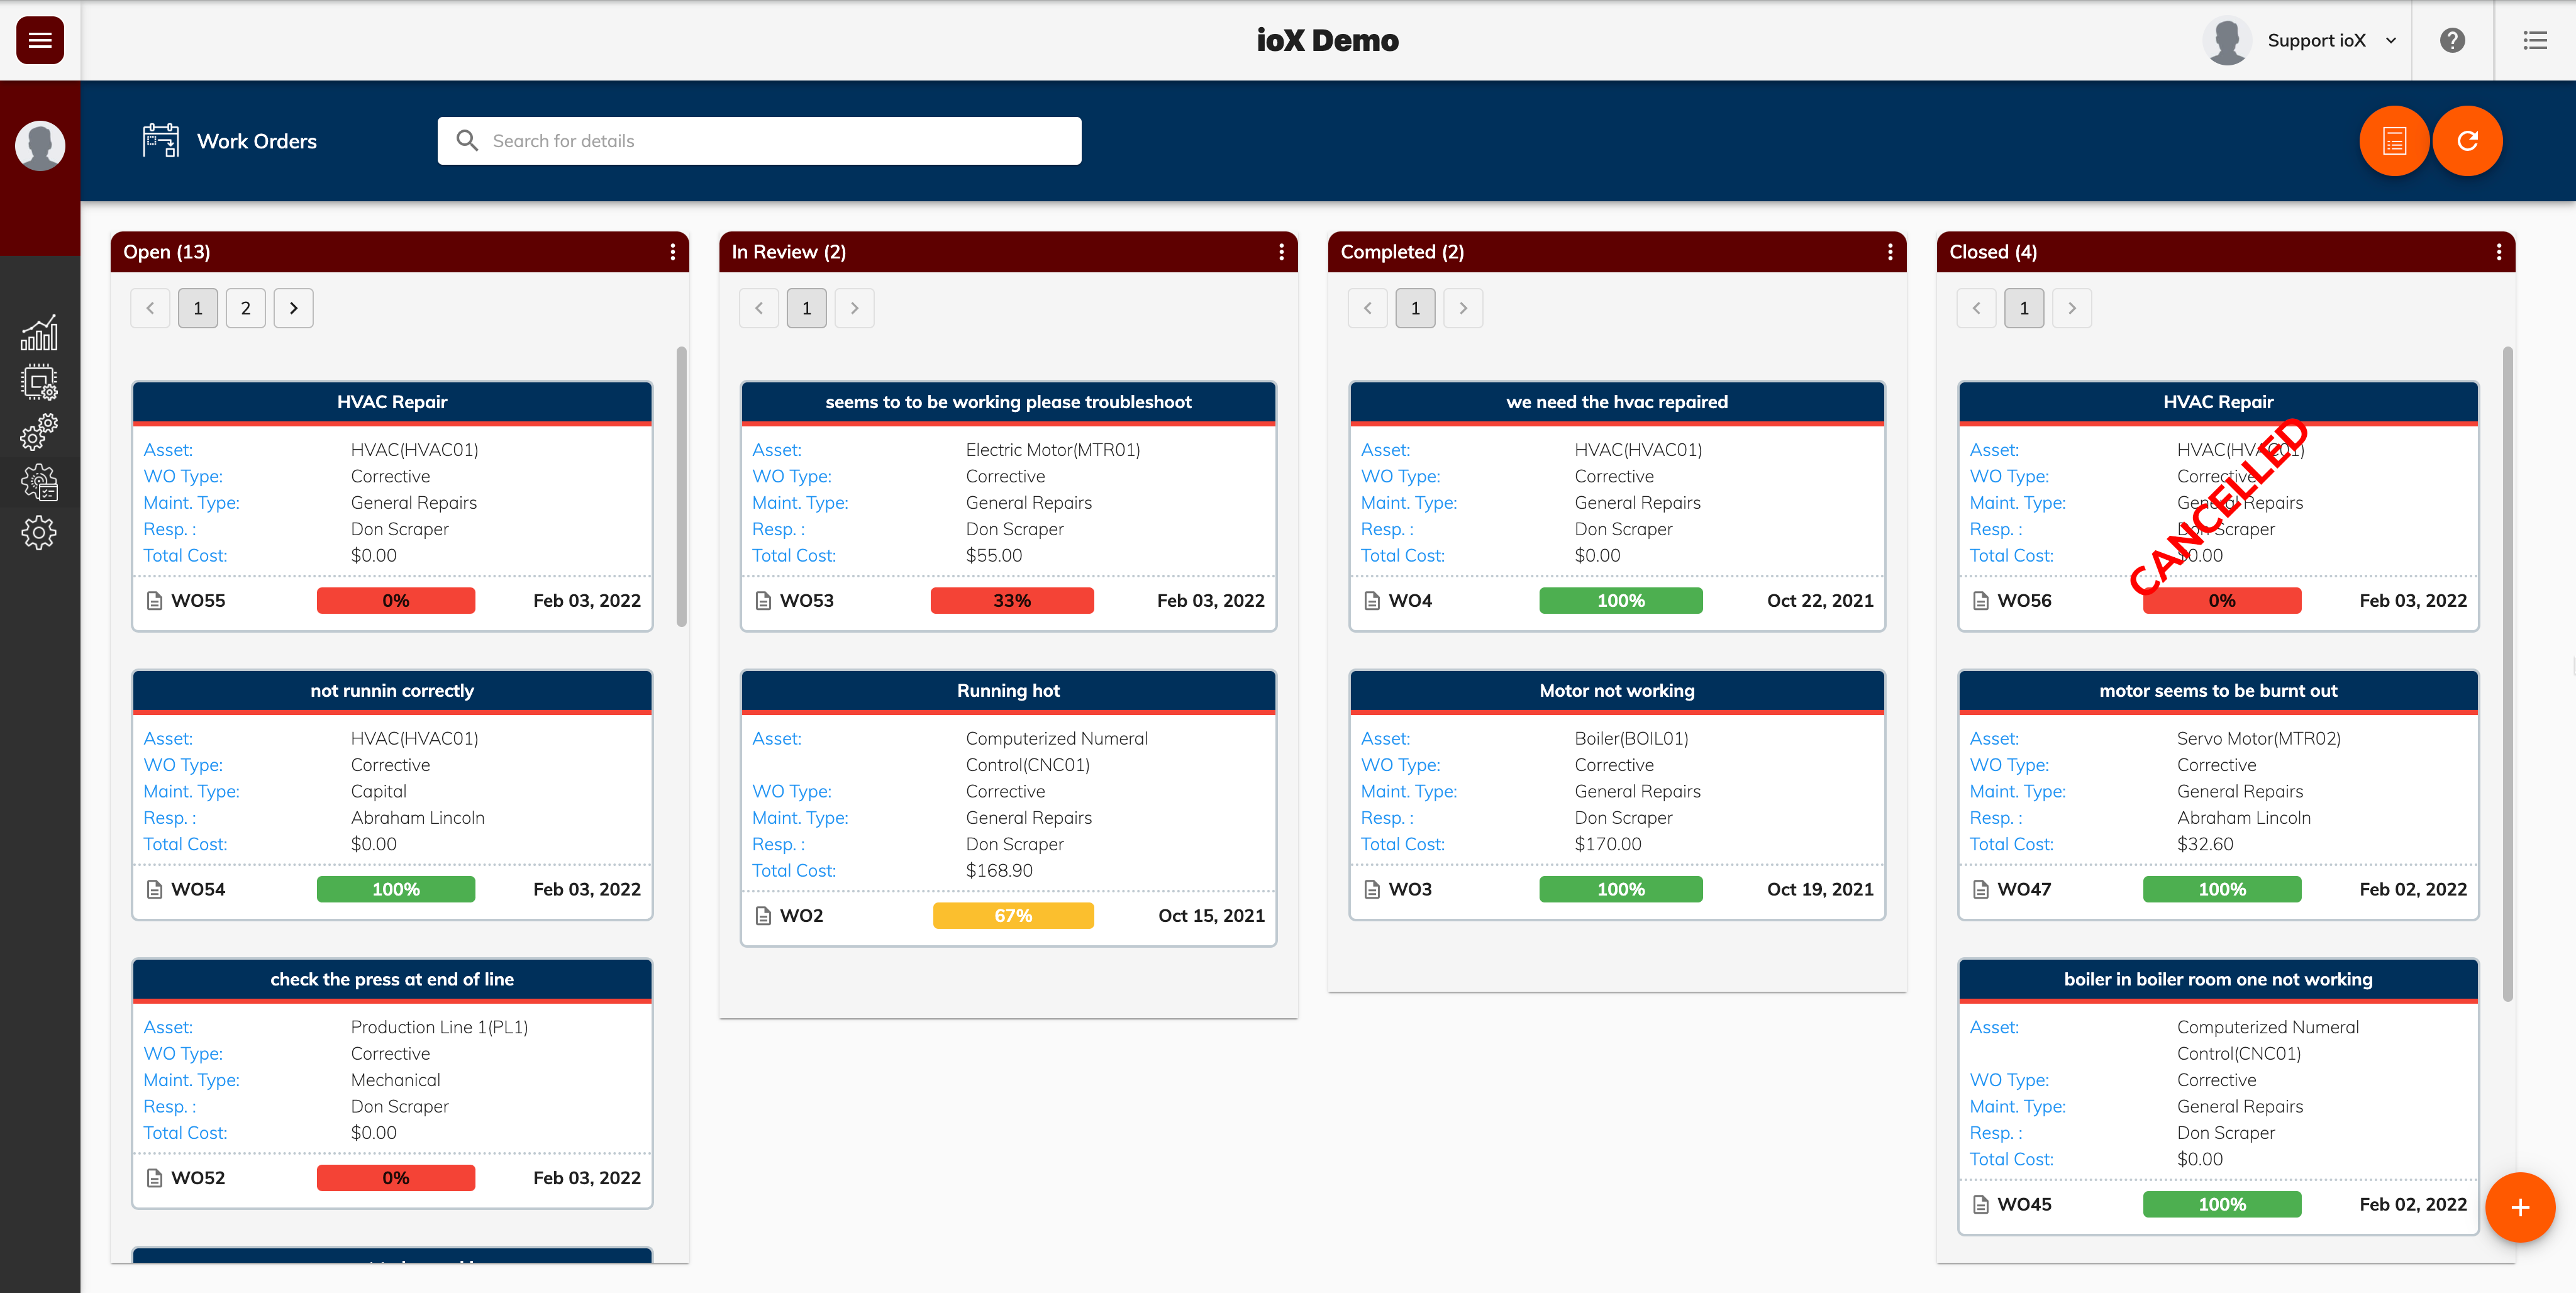Click the orange refresh button
Viewport: 2576px width, 1293px height.
tap(2467, 141)
